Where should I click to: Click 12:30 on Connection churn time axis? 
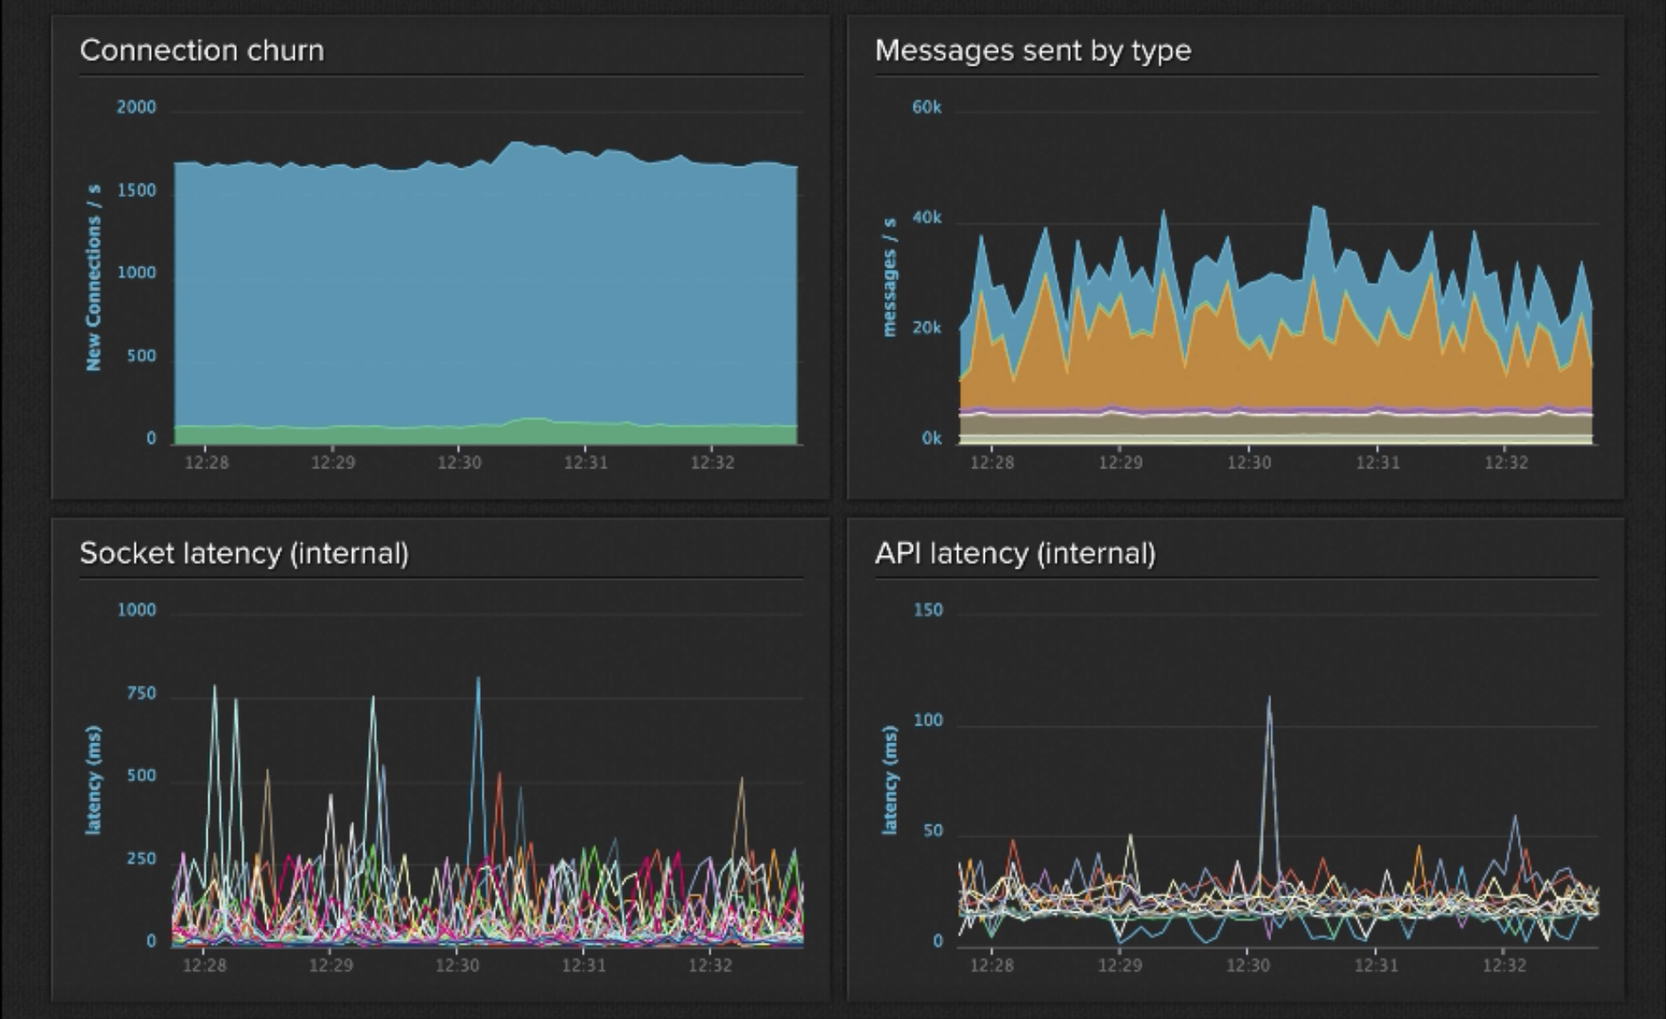click(x=460, y=463)
